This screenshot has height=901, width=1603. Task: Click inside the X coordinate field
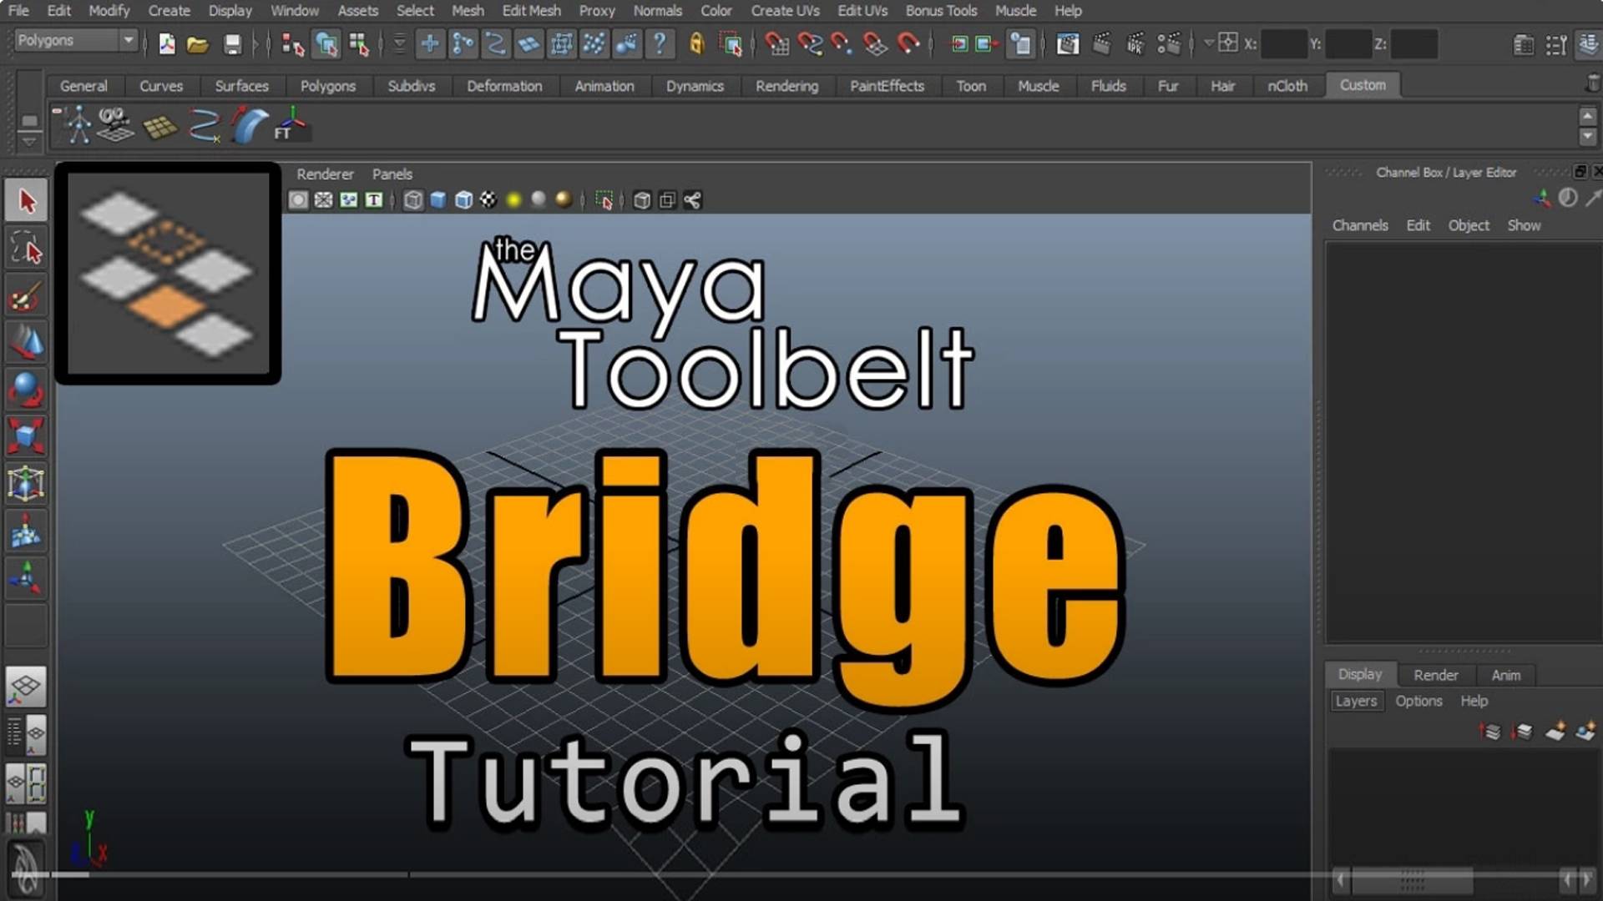[1283, 44]
